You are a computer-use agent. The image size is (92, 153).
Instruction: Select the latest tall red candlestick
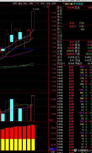click(33, 20)
